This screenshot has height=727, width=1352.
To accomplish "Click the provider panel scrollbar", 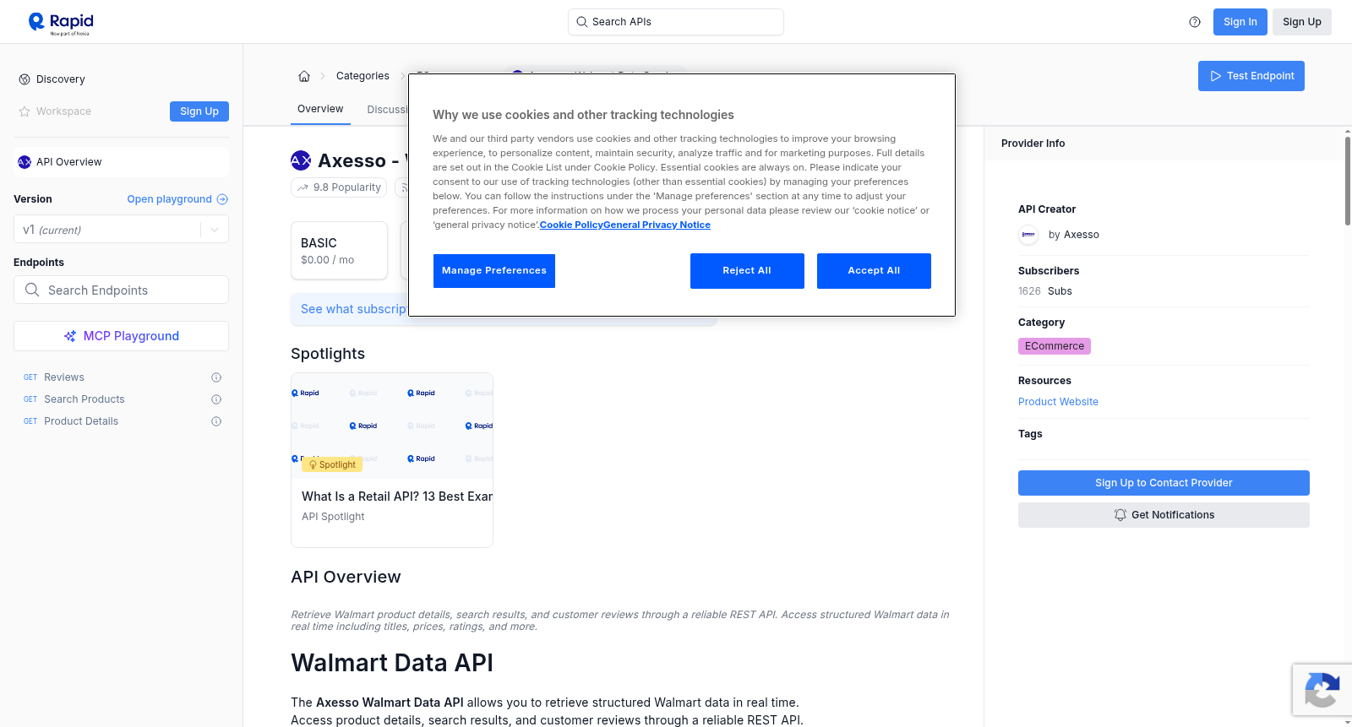I will pyautogui.click(x=1347, y=181).
